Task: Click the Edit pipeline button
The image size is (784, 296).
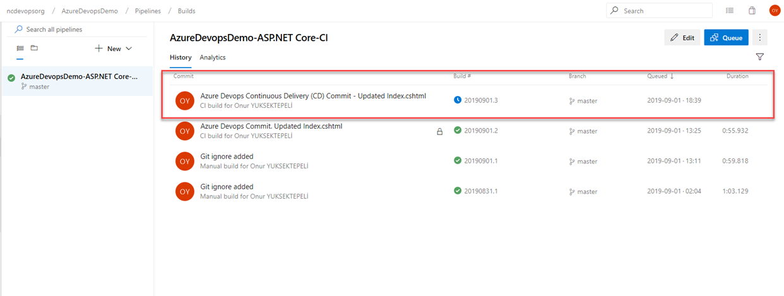Action: tap(682, 37)
